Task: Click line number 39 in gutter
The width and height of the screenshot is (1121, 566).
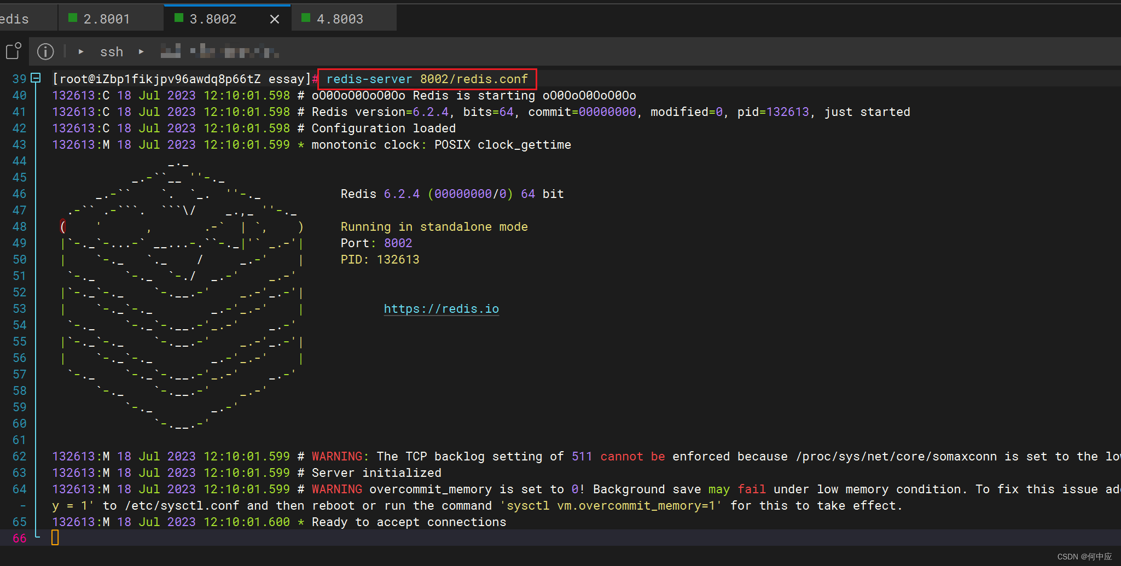Action: [19, 79]
